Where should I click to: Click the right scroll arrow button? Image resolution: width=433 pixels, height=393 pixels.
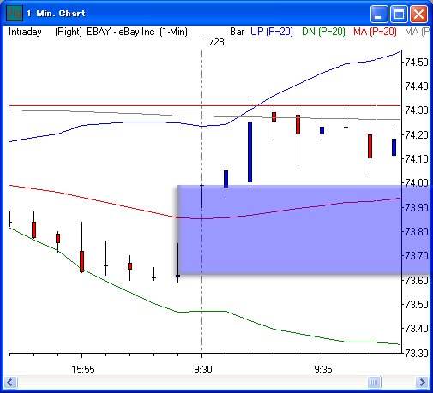coord(422,382)
